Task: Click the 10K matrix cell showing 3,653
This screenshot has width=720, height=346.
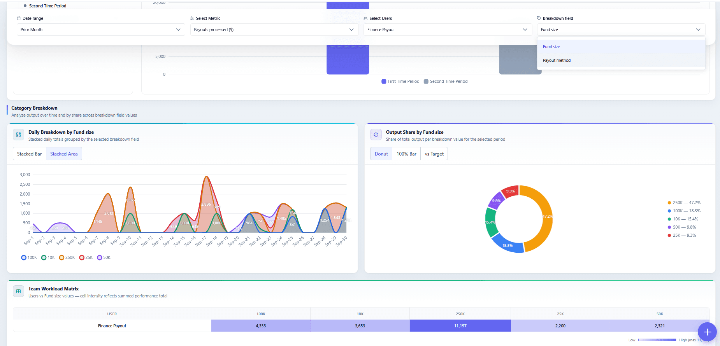Action: click(x=360, y=326)
